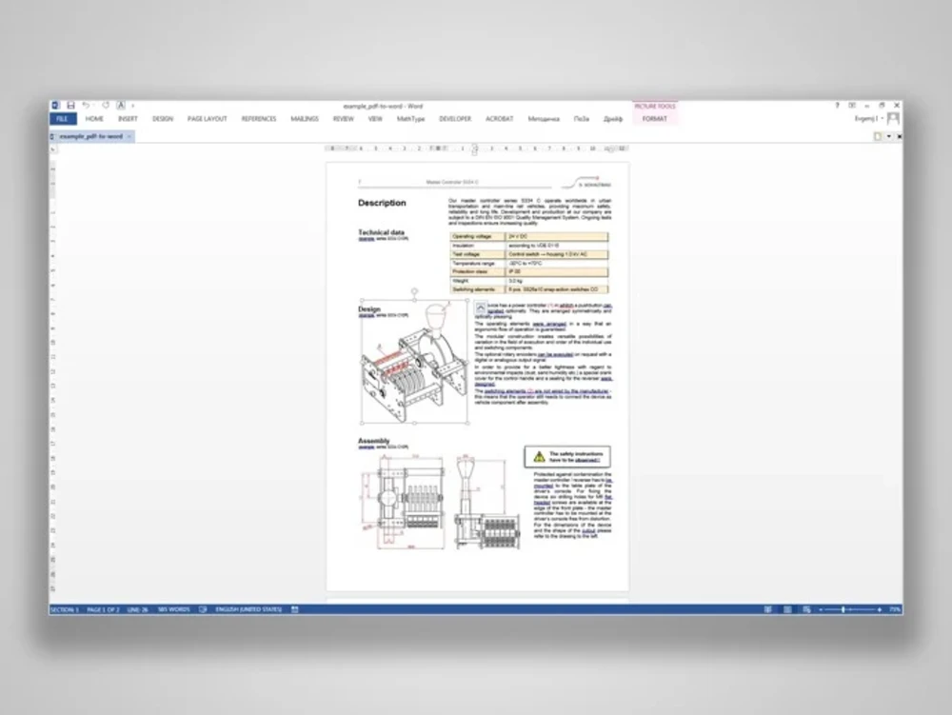Open Customize Quick Access Toolbar arrow
Viewport: 952px width, 715px height.
click(133, 107)
